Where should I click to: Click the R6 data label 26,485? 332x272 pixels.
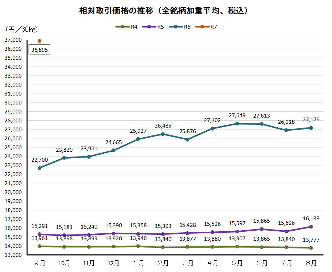coord(163,126)
